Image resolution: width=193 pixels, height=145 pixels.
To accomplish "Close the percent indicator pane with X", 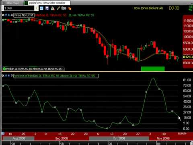I will coord(3,76).
